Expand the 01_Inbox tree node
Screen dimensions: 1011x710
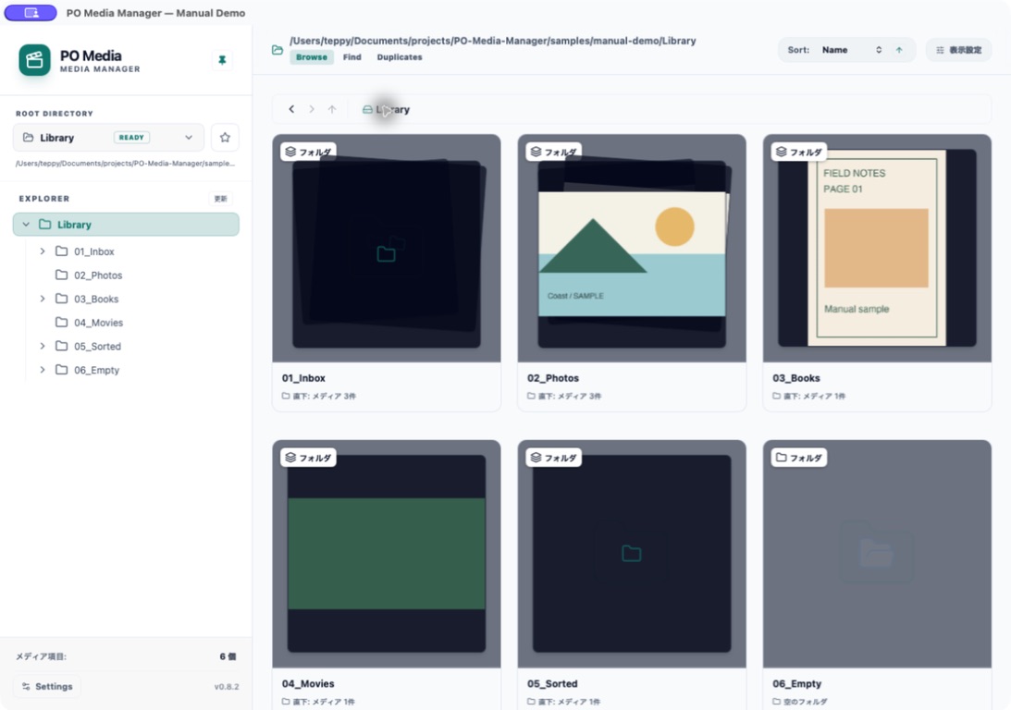coord(43,251)
